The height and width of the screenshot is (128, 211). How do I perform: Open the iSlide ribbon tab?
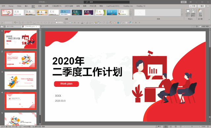19,6
